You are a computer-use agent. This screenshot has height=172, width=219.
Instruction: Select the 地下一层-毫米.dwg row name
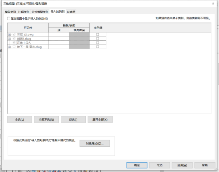tap(29, 47)
